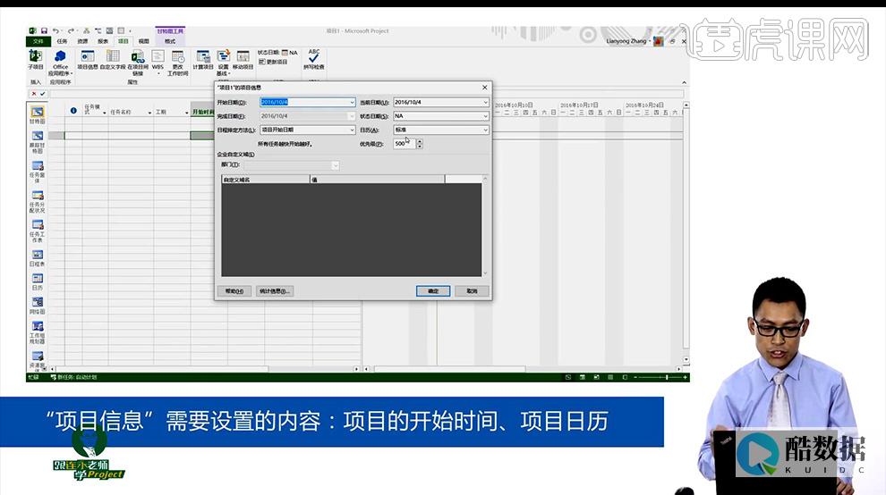Click the red X cancel in entry bar
Screen dimensions: 886x495
pyautogui.click(x=34, y=94)
